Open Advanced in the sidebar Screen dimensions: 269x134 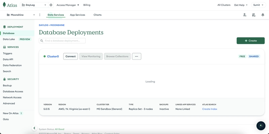[9, 103]
